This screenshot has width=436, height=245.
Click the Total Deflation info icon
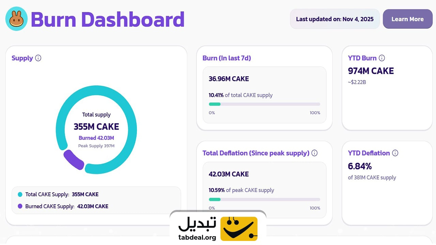[x=314, y=153]
